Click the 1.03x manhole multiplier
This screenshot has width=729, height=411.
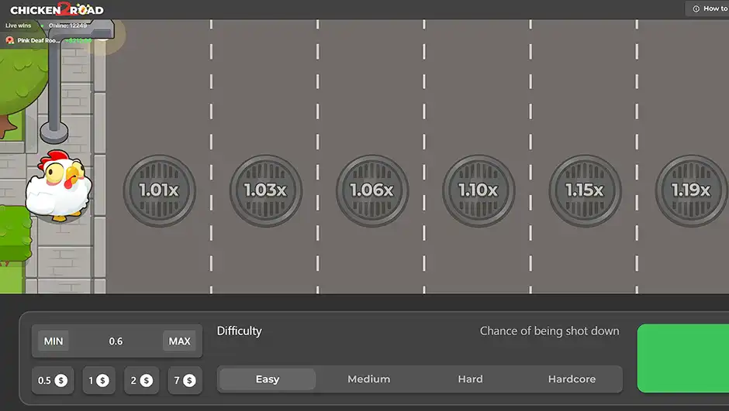(266, 190)
